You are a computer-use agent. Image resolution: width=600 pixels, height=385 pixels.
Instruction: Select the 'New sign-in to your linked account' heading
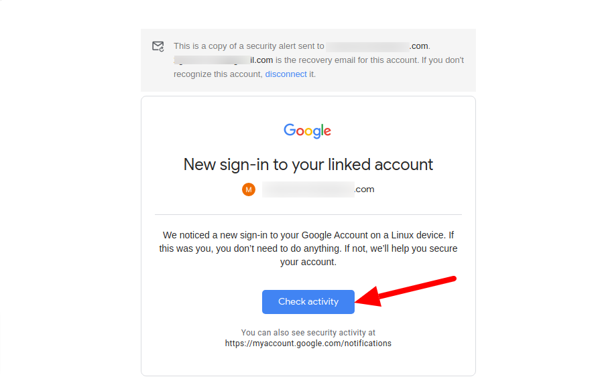pos(308,165)
